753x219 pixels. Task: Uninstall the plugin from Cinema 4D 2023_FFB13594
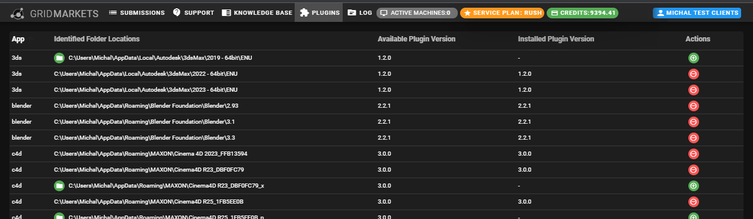coord(694,154)
